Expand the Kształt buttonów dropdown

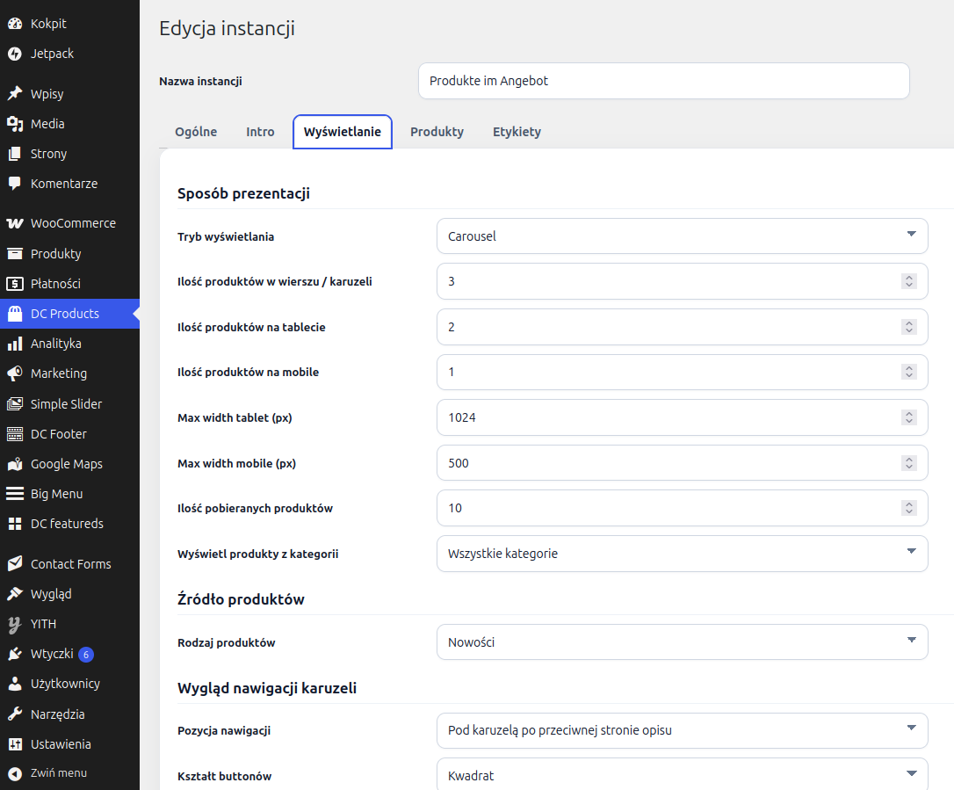pos(682,775)
